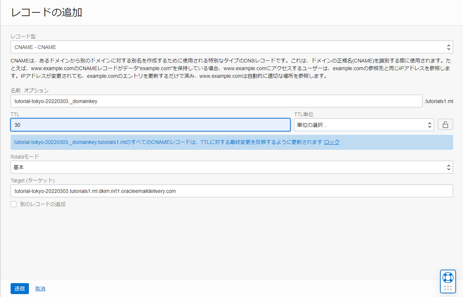Submit the record with the 送信 button

19,288
